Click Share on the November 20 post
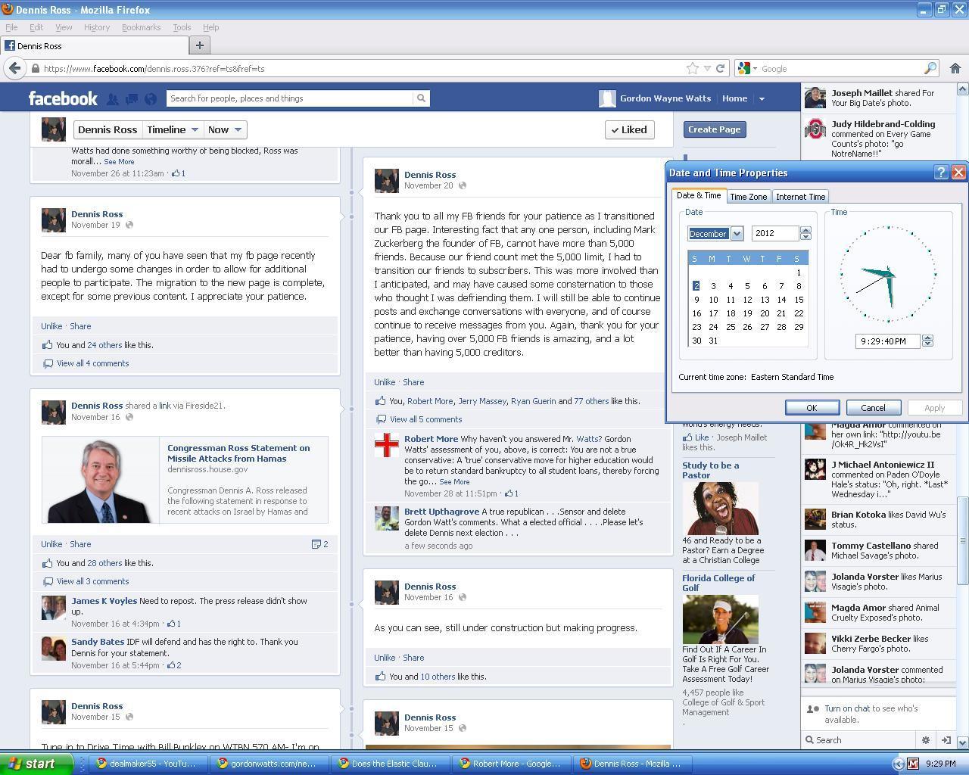Image resolution: width=969 pixels, height=775 pixels. (x=413, y=382)
